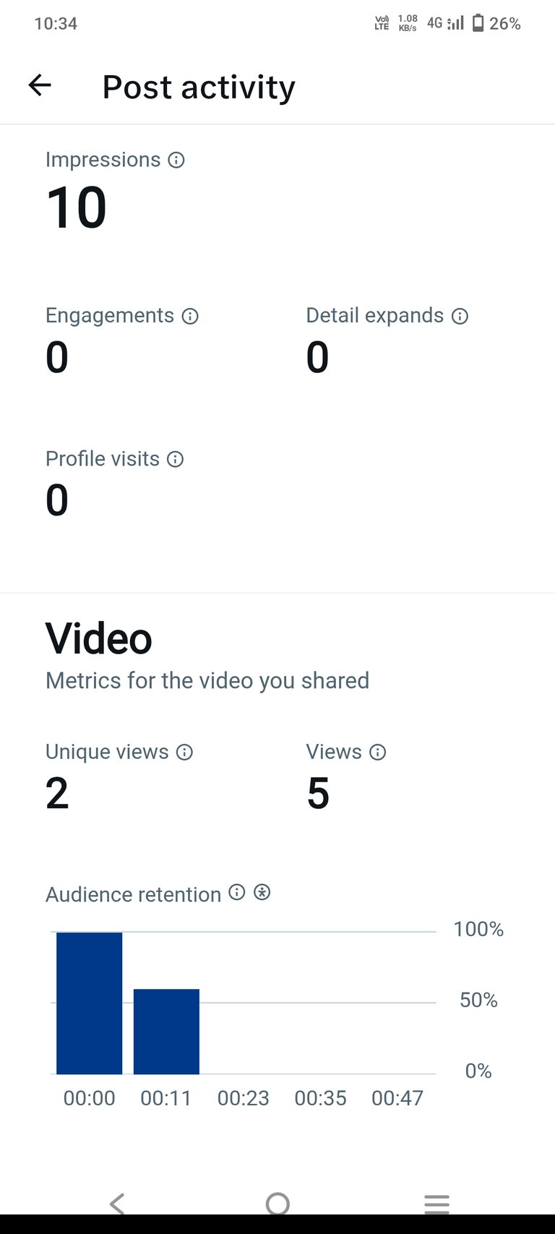The image size is (555, 1234).
Task: Select the 00:00 retention bar
Action: click(90, 1003)
